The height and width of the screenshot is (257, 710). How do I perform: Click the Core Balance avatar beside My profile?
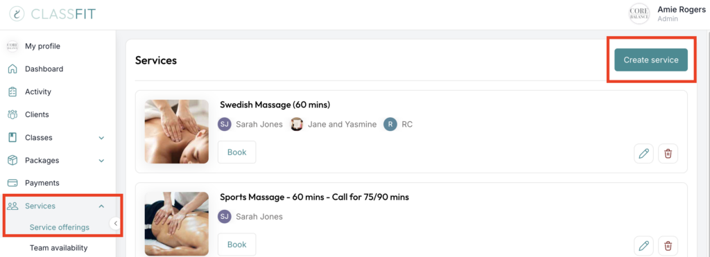pos(12,46)
